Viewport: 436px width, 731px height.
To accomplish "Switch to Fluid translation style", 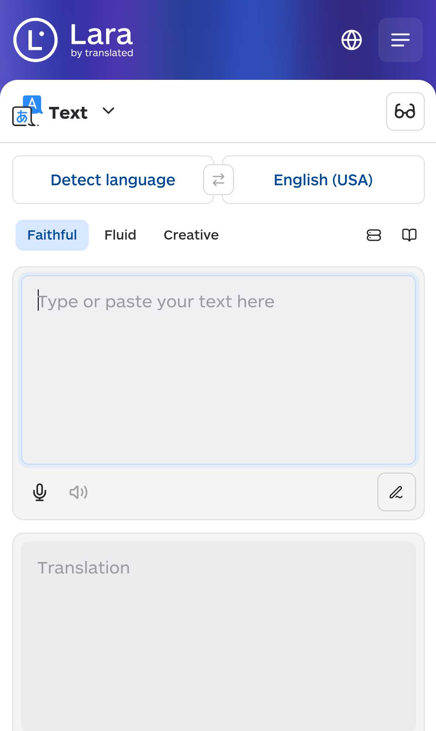I will pyautogui.click(x=120, y=235).
